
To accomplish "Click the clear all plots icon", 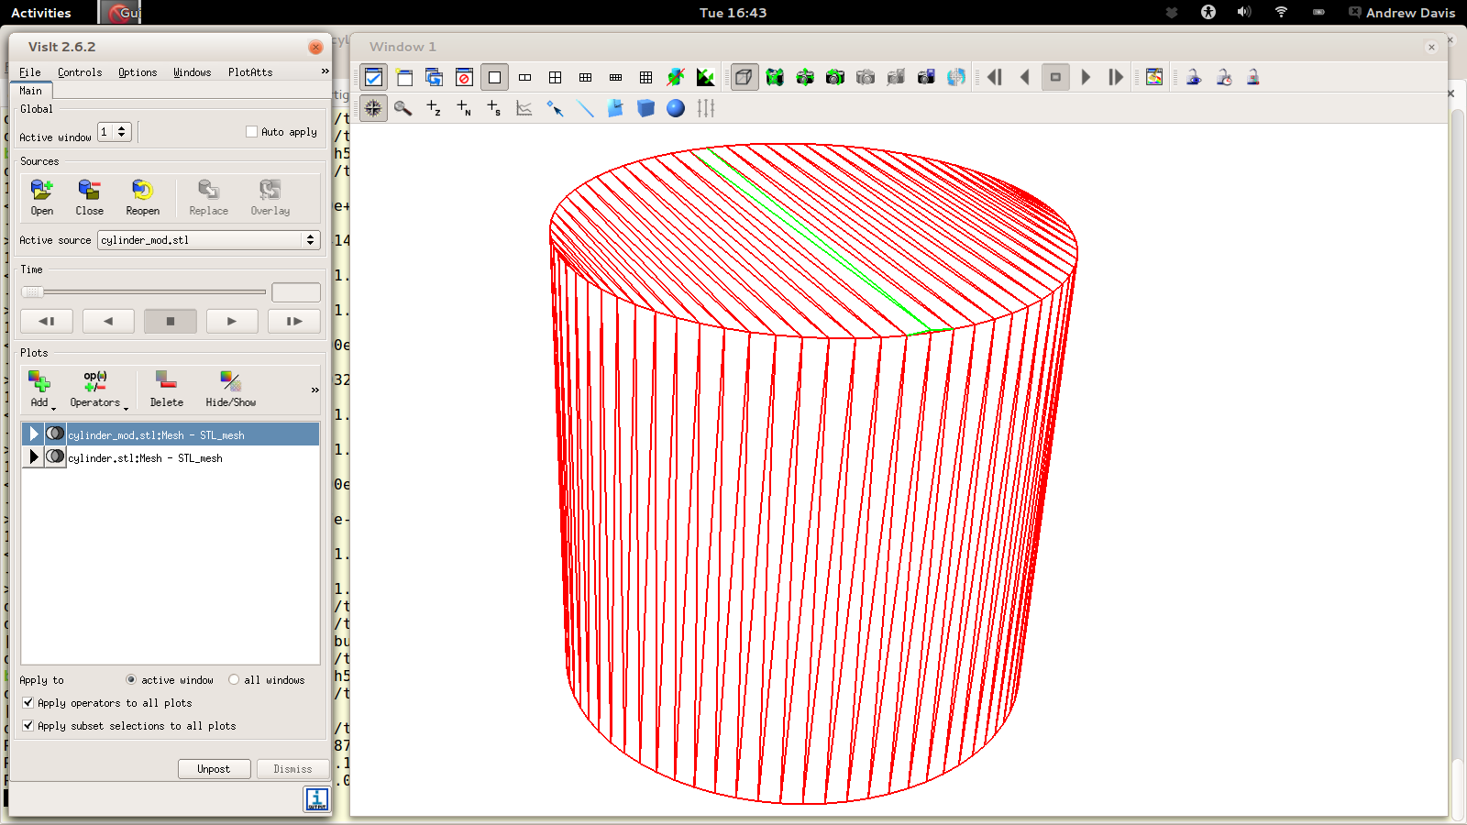I will (x=676, y=77).
